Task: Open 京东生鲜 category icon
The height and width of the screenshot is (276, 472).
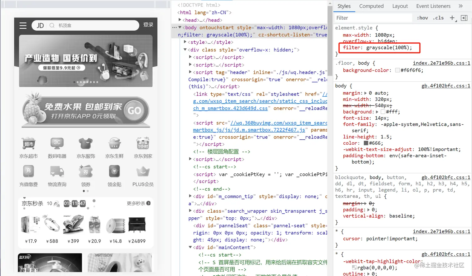Action: pos(114,144)
